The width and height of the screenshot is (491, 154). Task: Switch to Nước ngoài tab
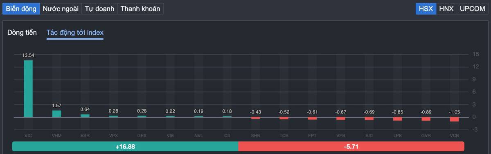(x=61, y=9)
